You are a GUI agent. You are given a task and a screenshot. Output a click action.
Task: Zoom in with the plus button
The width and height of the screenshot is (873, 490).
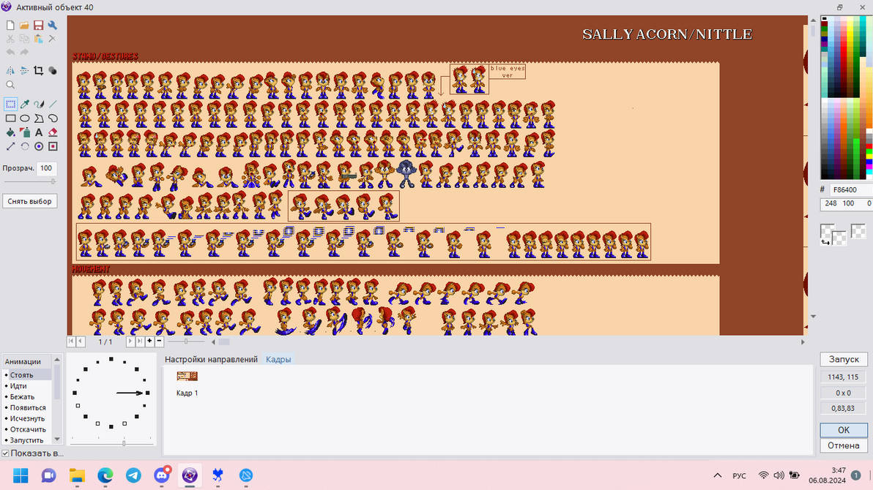pos(149,342)
